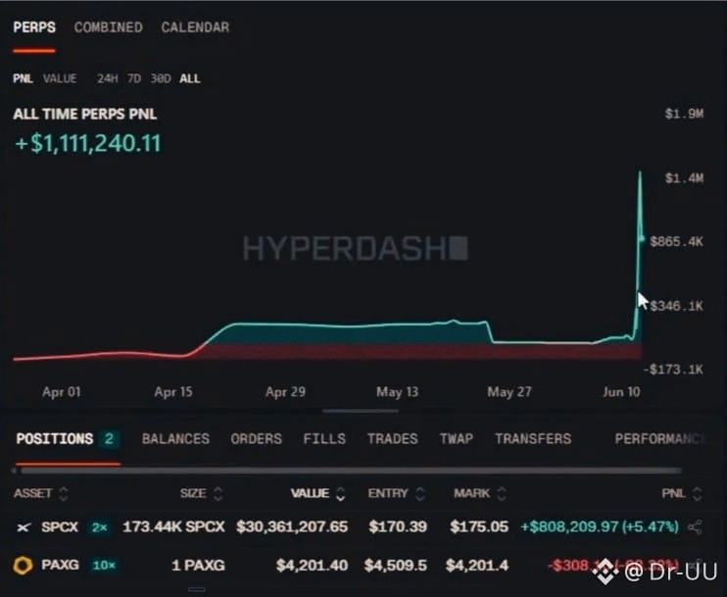
Task: Click SPCX size 173.44K SPCX
Action: (173, 527)
